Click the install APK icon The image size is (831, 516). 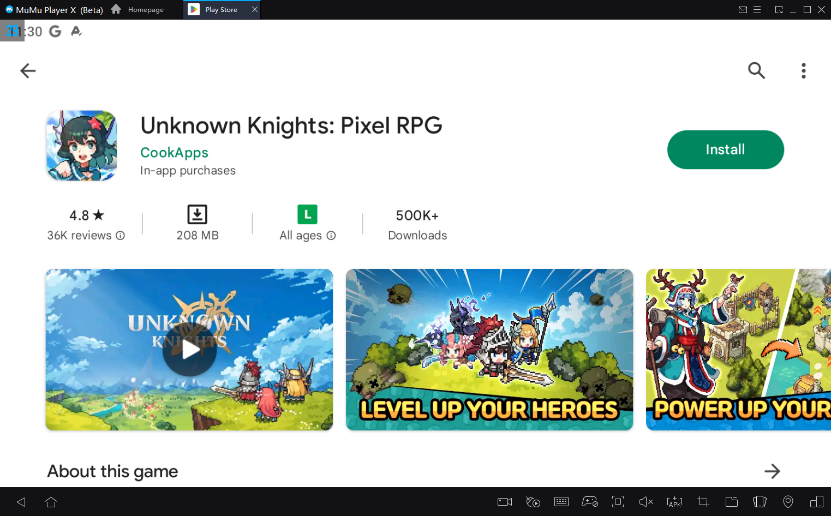(x=674, y=502)
